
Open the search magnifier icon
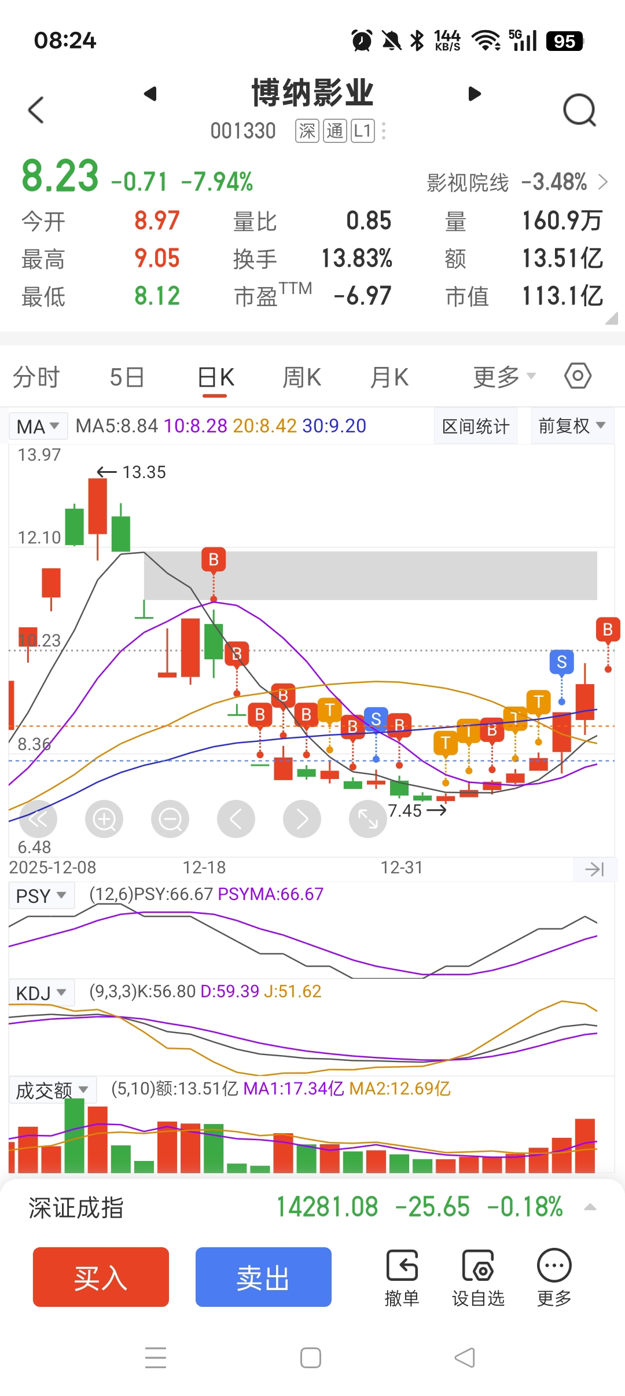click(579, 110)
